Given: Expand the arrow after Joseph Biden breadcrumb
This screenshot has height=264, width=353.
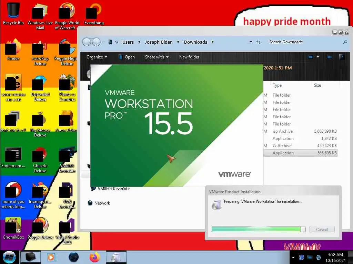Looking at the screenshot, I should (x=178, y=42).
